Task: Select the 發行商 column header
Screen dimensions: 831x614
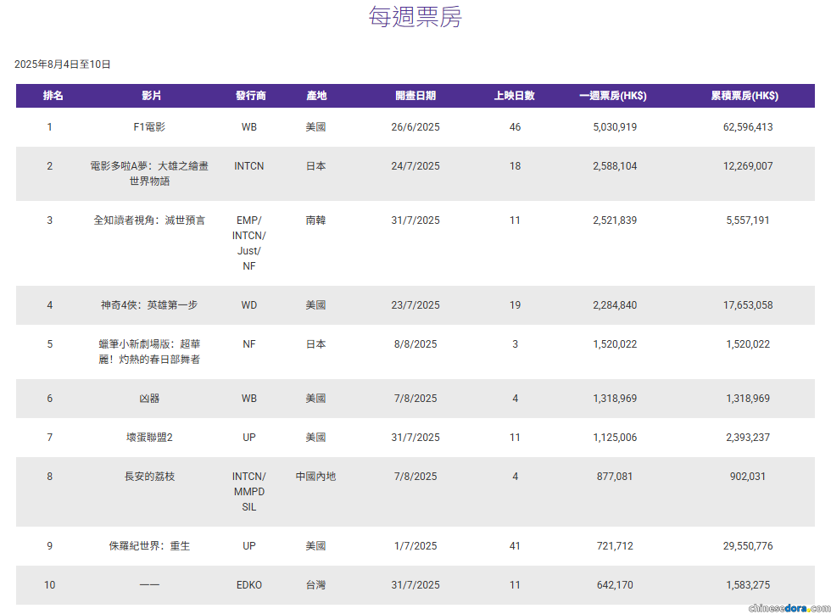Action: 250,96
